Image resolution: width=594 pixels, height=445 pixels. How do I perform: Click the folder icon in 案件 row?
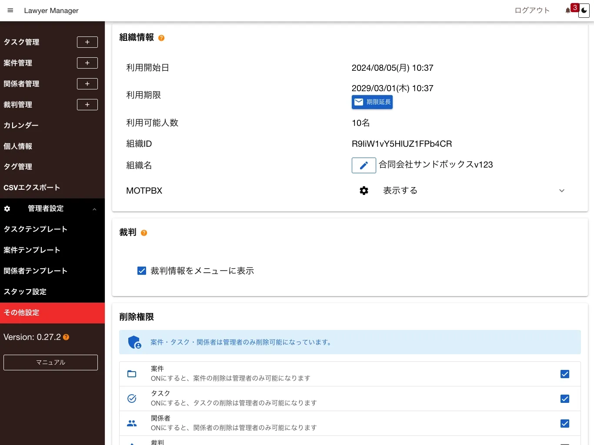132,374
